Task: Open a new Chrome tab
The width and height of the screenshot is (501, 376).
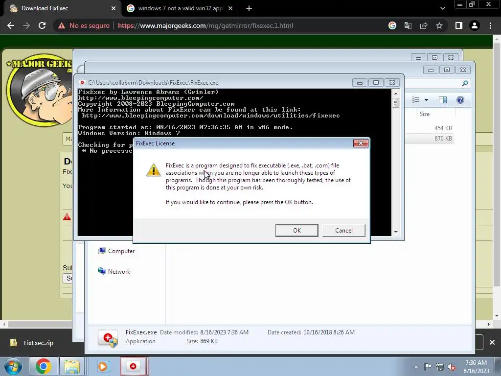Action: click(x=249, y=9)
